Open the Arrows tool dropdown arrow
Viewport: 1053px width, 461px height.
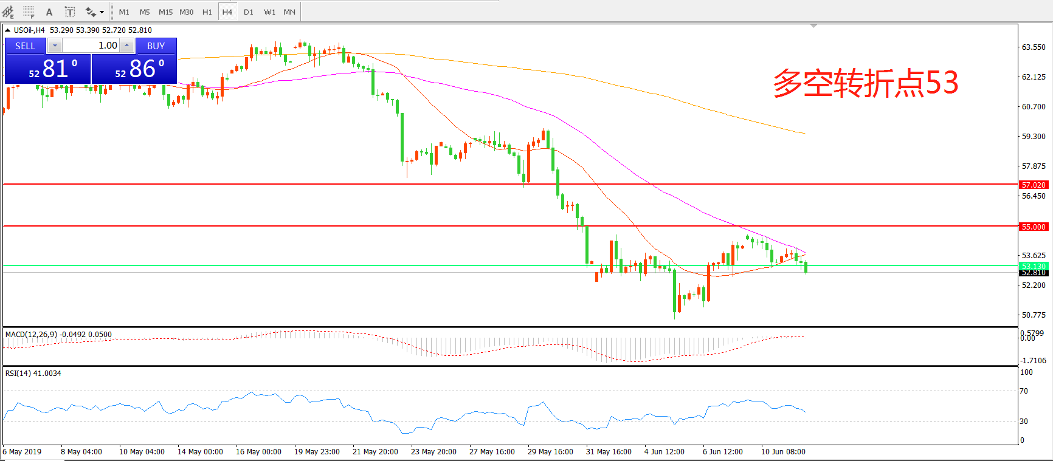click(102, 12)
